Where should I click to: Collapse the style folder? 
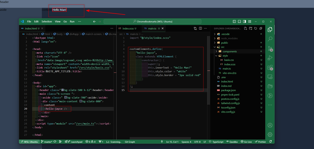(225, 56)
